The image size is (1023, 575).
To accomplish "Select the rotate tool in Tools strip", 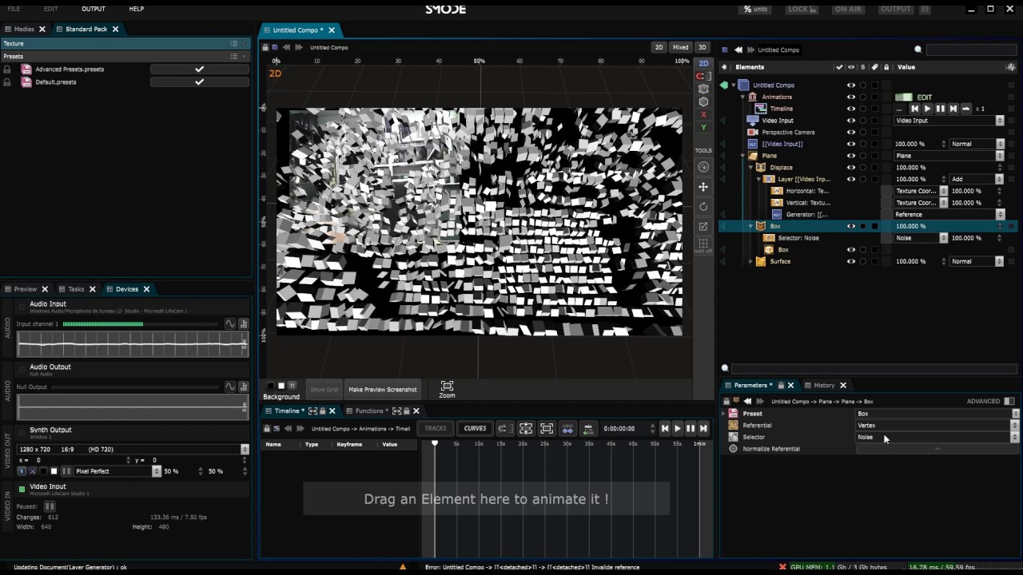I will click(703, 207).
